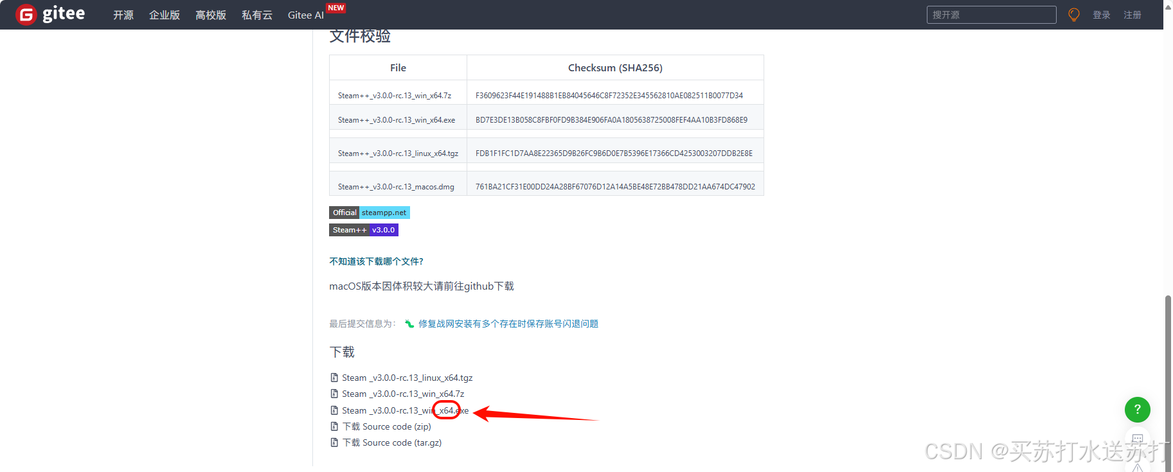1173x472 pixels.
Task: Open the Gitee AI menu item
Action: pos(306,15)
